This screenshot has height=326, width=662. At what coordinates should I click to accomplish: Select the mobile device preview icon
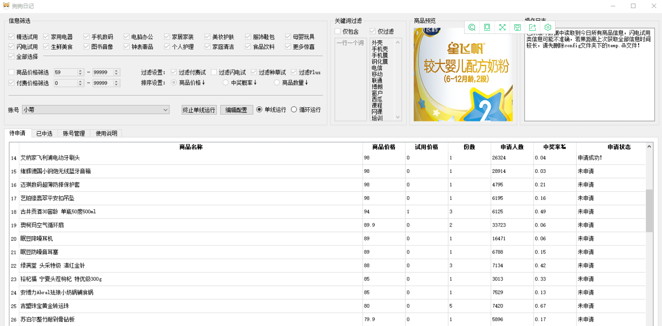487,28
